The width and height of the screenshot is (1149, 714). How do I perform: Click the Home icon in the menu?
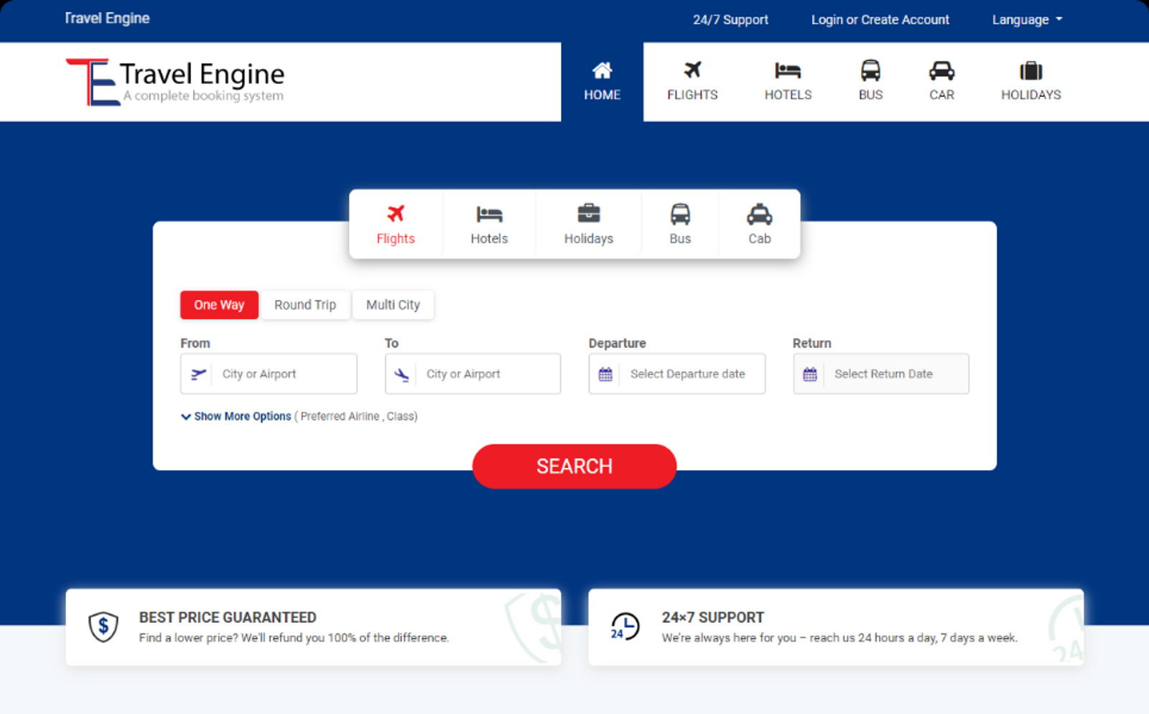point(602,70)
